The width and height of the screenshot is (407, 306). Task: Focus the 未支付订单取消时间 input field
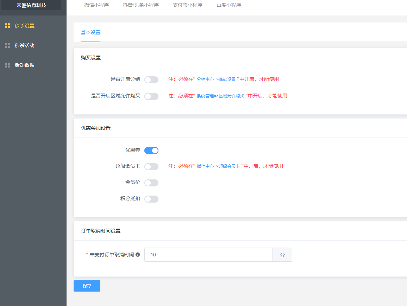click(208, 255)
